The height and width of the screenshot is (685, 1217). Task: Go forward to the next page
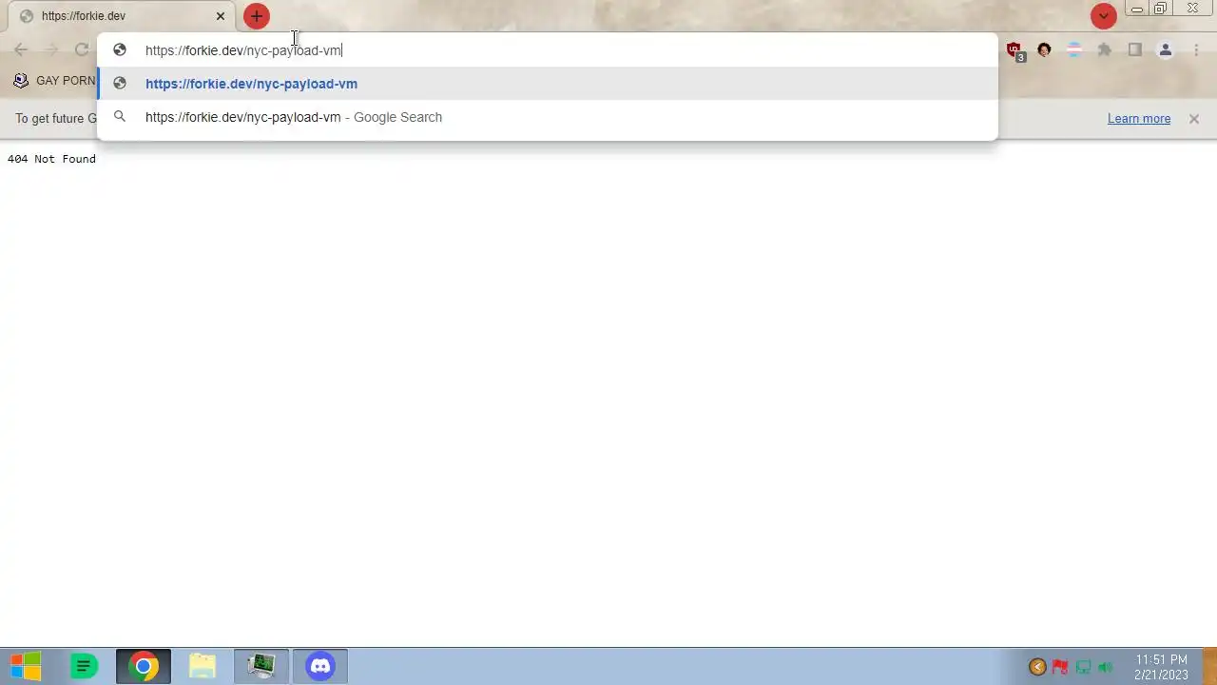pyautogui.click(x=51, y=50)
